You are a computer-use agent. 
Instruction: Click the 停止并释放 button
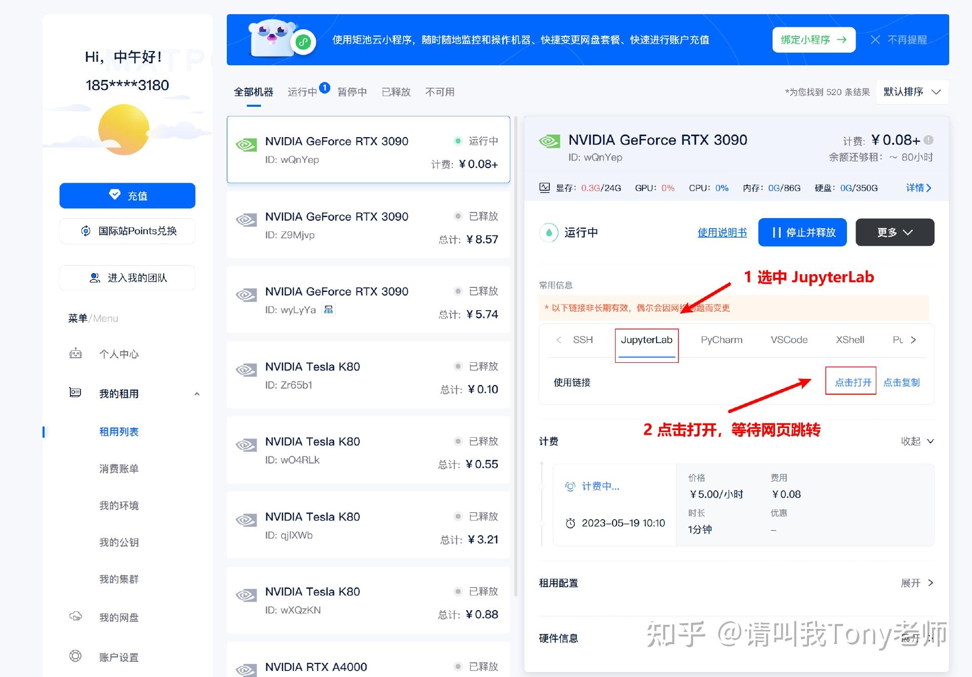click(x=802, y=232)
